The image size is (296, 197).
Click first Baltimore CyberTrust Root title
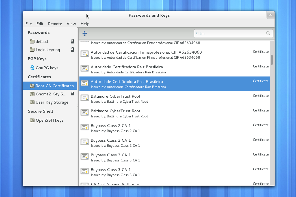(x=116, y=96)
